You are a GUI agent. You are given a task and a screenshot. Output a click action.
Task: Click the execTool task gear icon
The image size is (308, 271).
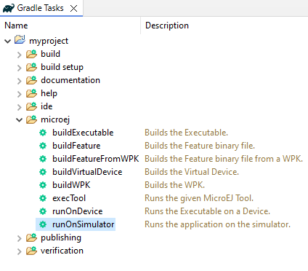point(43,198)
